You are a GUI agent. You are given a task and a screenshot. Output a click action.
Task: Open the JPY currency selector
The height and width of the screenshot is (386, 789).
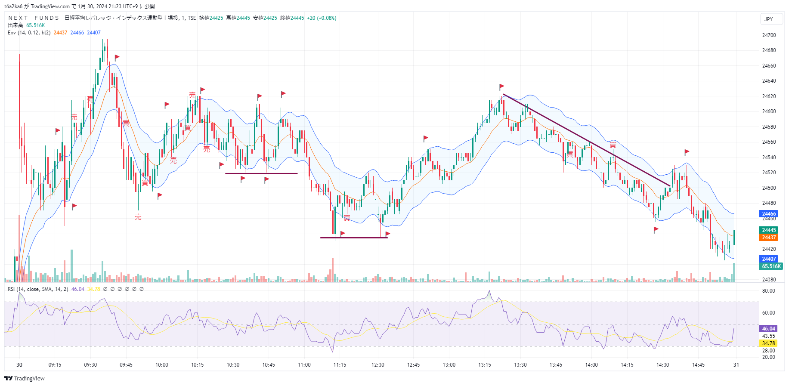tap(769, 19)
